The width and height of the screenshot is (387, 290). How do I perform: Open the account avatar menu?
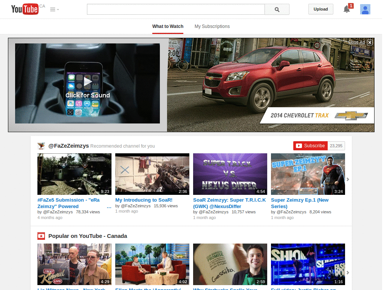click(365, 9)
